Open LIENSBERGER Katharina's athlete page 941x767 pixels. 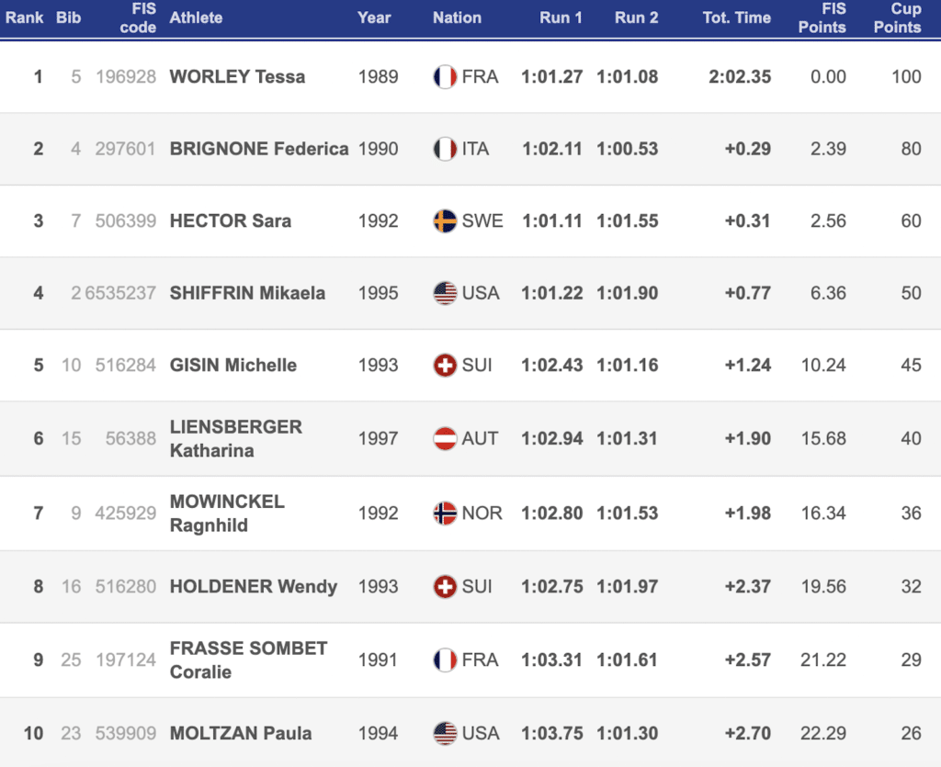(x=236, y=439)
